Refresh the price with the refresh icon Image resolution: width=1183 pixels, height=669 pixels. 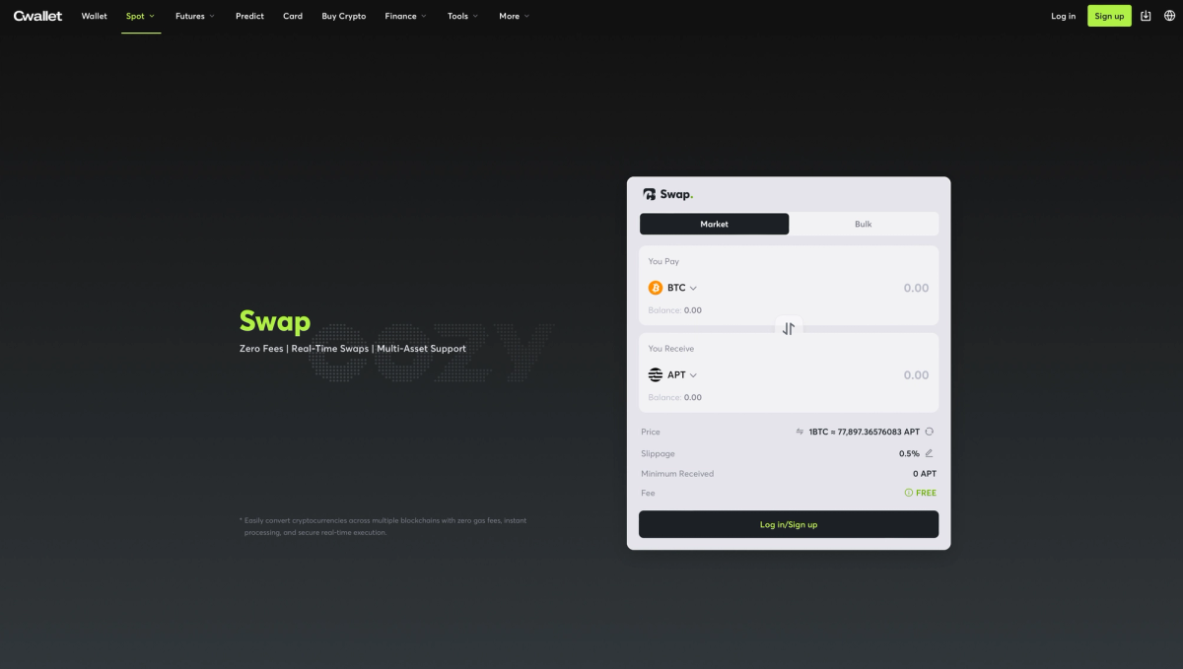929,432
